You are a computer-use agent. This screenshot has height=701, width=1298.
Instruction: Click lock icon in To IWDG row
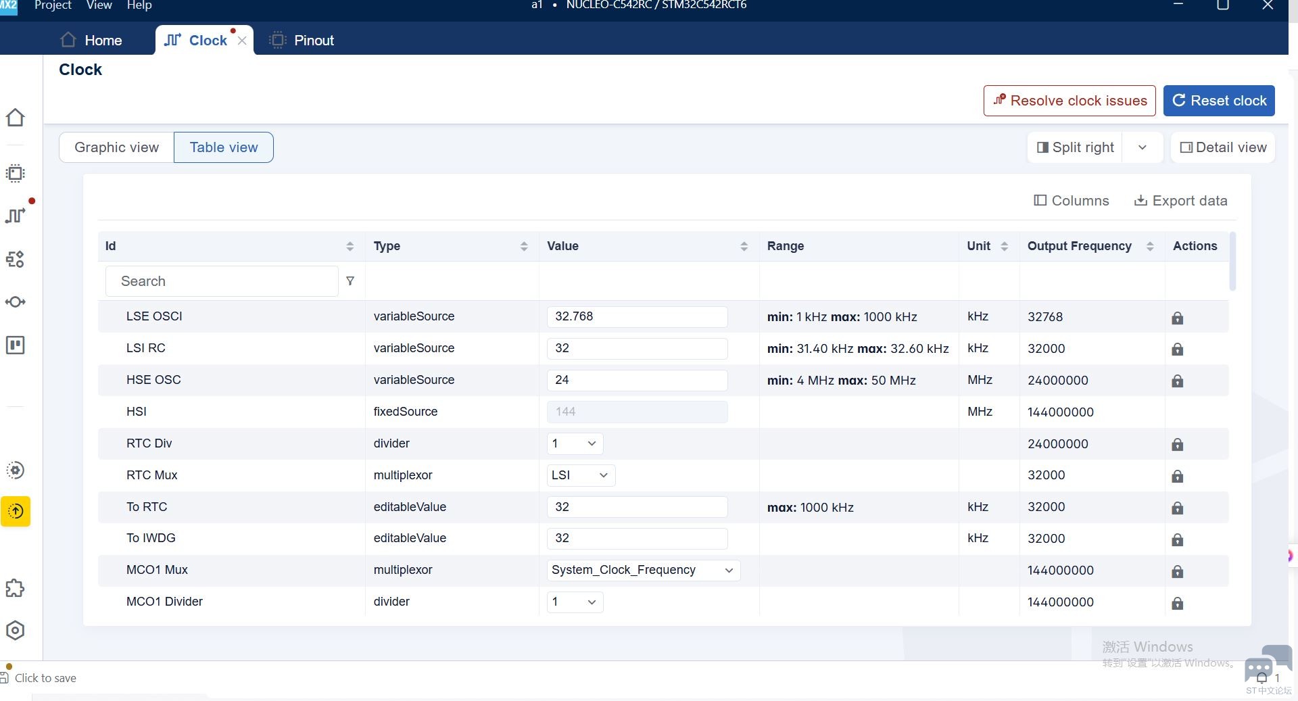coord(1177,540)
